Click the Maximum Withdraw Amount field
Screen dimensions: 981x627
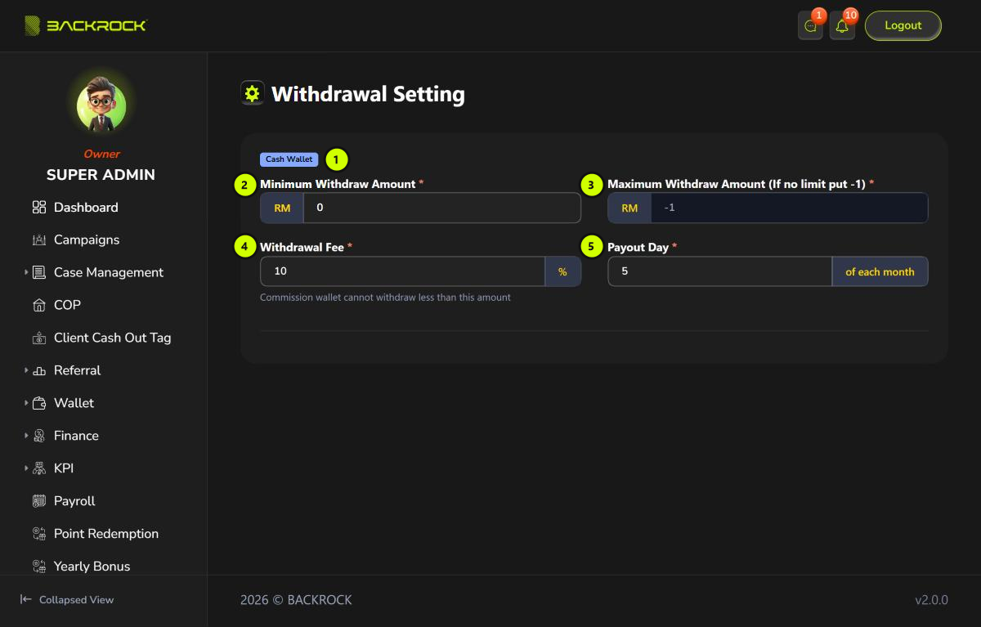789,208
